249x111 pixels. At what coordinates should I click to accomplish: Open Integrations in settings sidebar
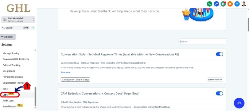[x=9, y=71]
